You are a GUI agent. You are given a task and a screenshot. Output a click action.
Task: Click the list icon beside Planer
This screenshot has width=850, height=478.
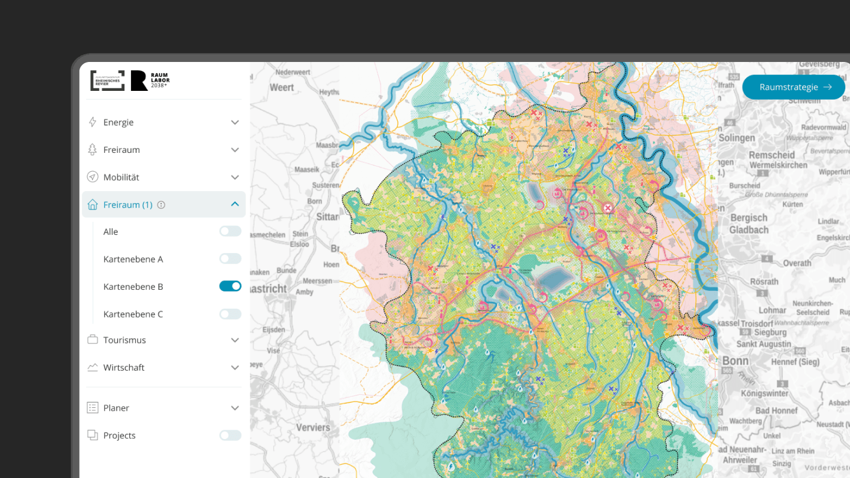click(93, 408)
